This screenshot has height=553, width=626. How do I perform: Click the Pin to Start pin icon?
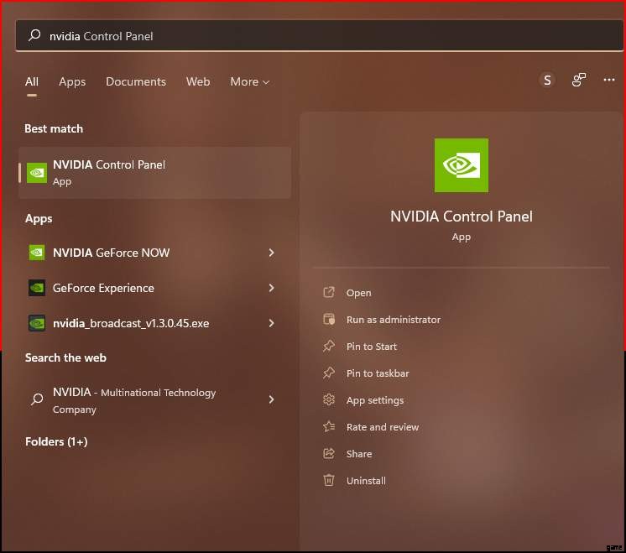coord(329,346)
